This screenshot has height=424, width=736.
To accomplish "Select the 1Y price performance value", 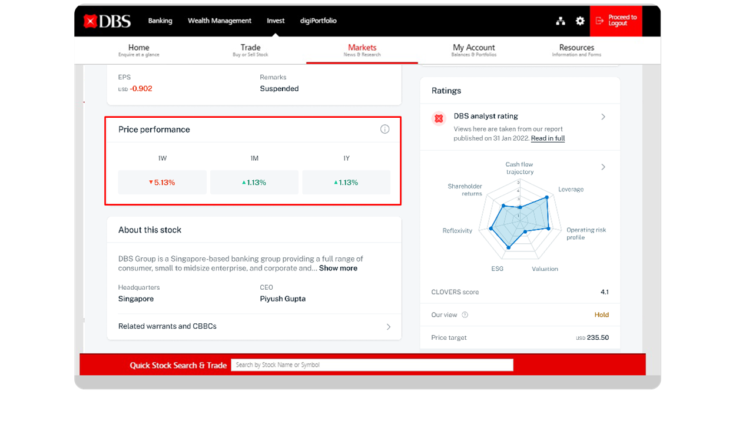I will coord(346,183).
